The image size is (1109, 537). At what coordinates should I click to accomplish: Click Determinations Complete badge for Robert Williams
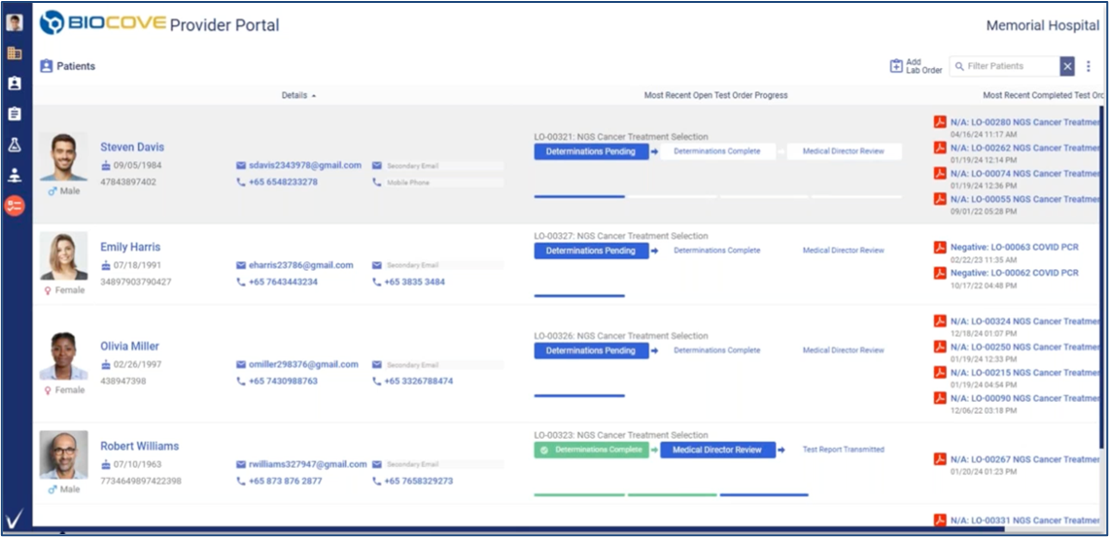coord(591,450)
